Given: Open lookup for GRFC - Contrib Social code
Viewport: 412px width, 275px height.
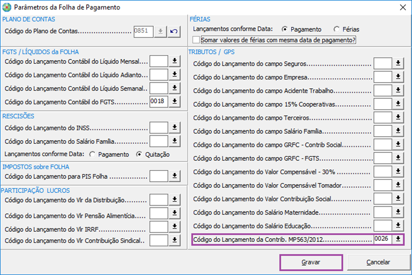Looking at the screenshot, I should click(398, 145).
